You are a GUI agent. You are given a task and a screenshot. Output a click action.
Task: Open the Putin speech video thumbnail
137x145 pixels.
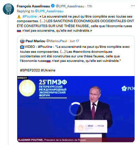(76, 109)
